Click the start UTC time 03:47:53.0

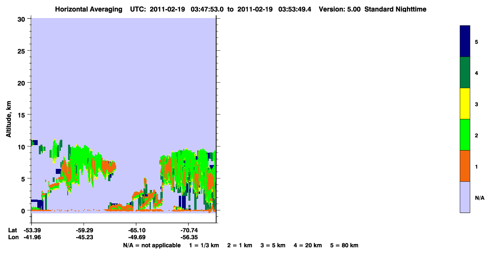point(208,9)
